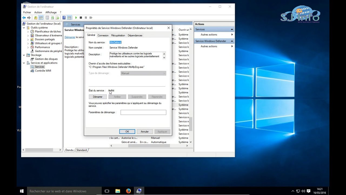Click Annuler in the properties dialog

coord(145,132)
